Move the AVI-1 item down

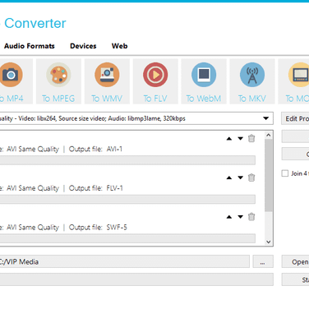pyautogui.click(x=240, y=139)
